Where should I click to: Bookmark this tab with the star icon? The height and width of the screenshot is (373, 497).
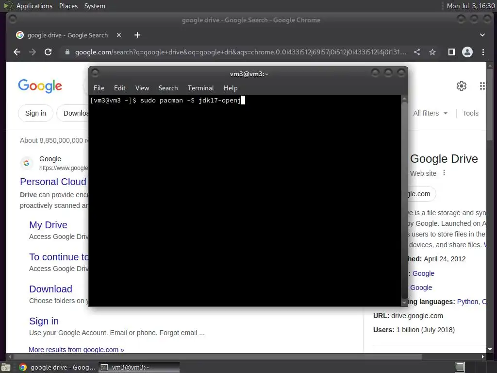tap(432, 52)
